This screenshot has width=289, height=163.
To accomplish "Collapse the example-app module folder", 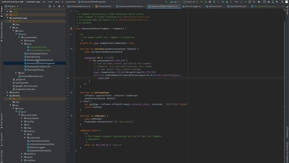I will (x=8, y=18).
